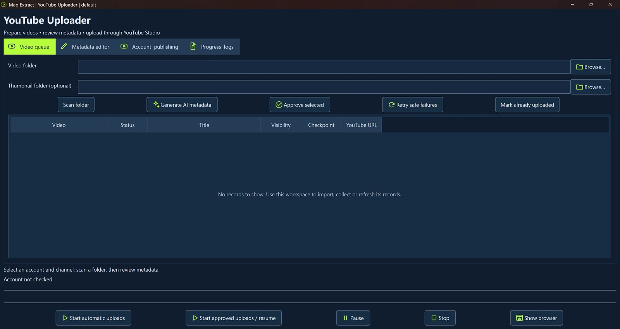Start approved uploads / resume
This screenshot has width=620, height=329.
pos(234,318)
